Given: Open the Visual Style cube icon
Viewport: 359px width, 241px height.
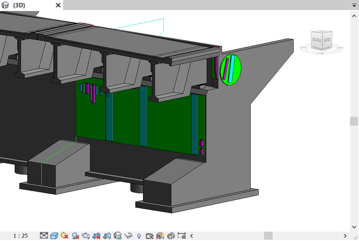Looking at the screenshot, I should click(54, 236).
